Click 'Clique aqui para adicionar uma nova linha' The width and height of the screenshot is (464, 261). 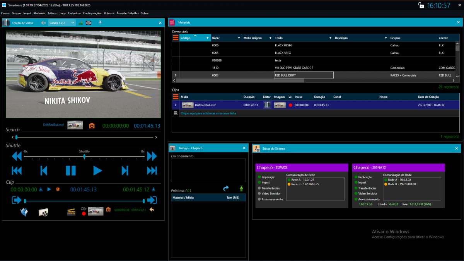click(208, 113)
